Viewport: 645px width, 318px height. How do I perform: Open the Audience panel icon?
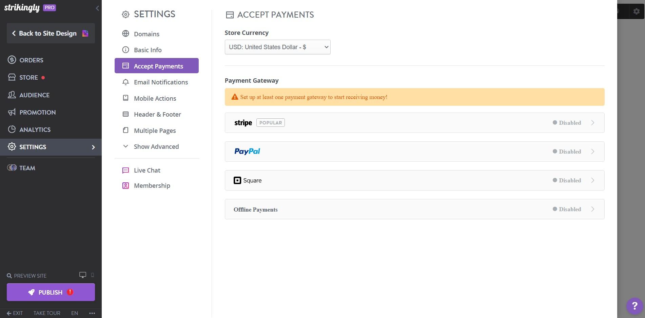12,95
